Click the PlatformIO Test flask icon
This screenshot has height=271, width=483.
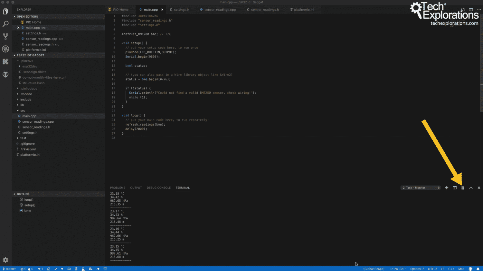tap(83, 269)
